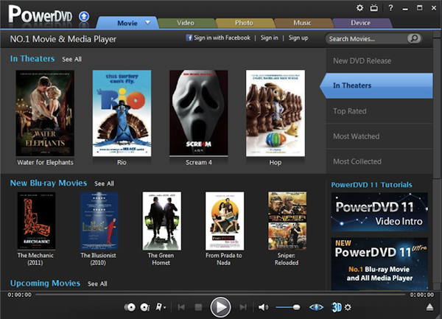The image size is (442, 319).
Task: Open From Prada to Nada poster
Action: [x=225, y=221]
